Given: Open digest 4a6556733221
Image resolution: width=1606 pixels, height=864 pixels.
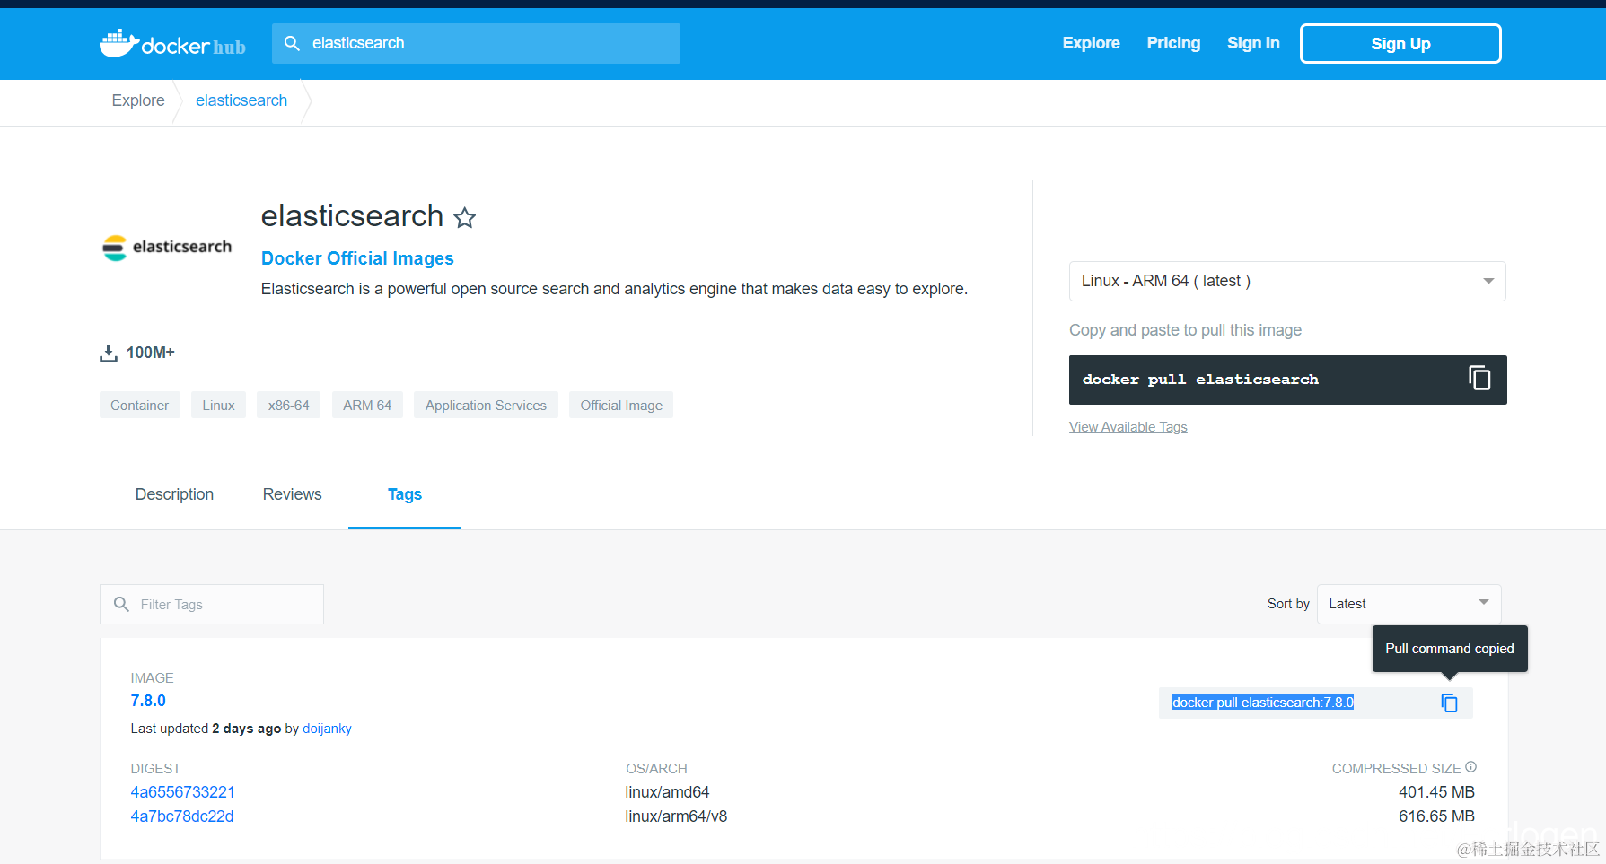Looking at the screenshot, I should pyautogui.click(x=183, y=792).
